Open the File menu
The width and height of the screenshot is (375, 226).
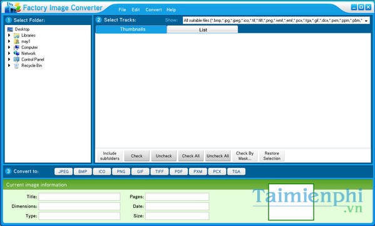tap(122, 10)
